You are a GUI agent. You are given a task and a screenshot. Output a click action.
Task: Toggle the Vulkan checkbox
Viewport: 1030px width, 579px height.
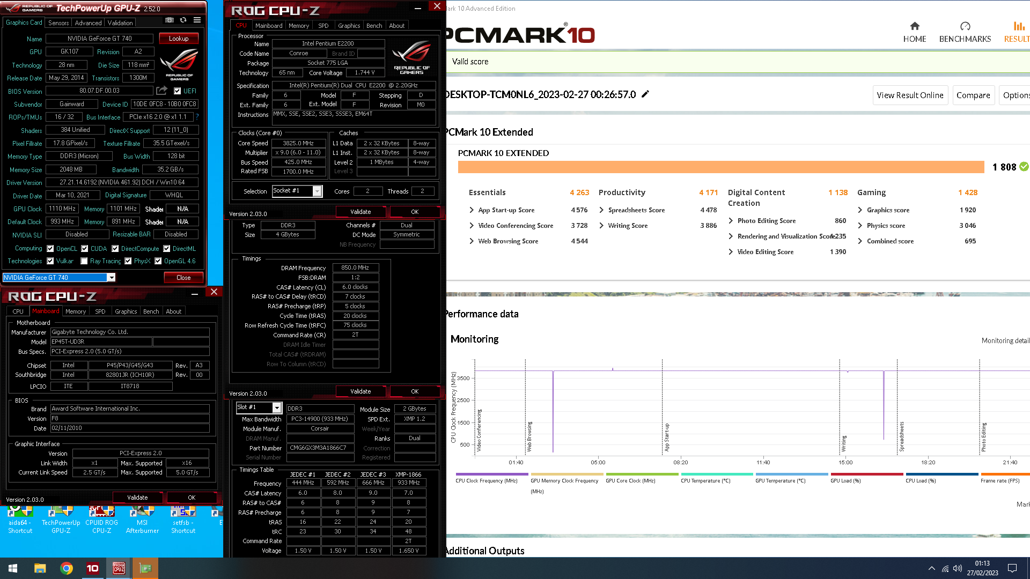pos(50,261)
